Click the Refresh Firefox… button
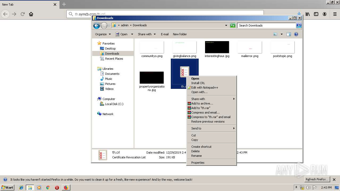 pyautogui.click(x=317, y=180)
